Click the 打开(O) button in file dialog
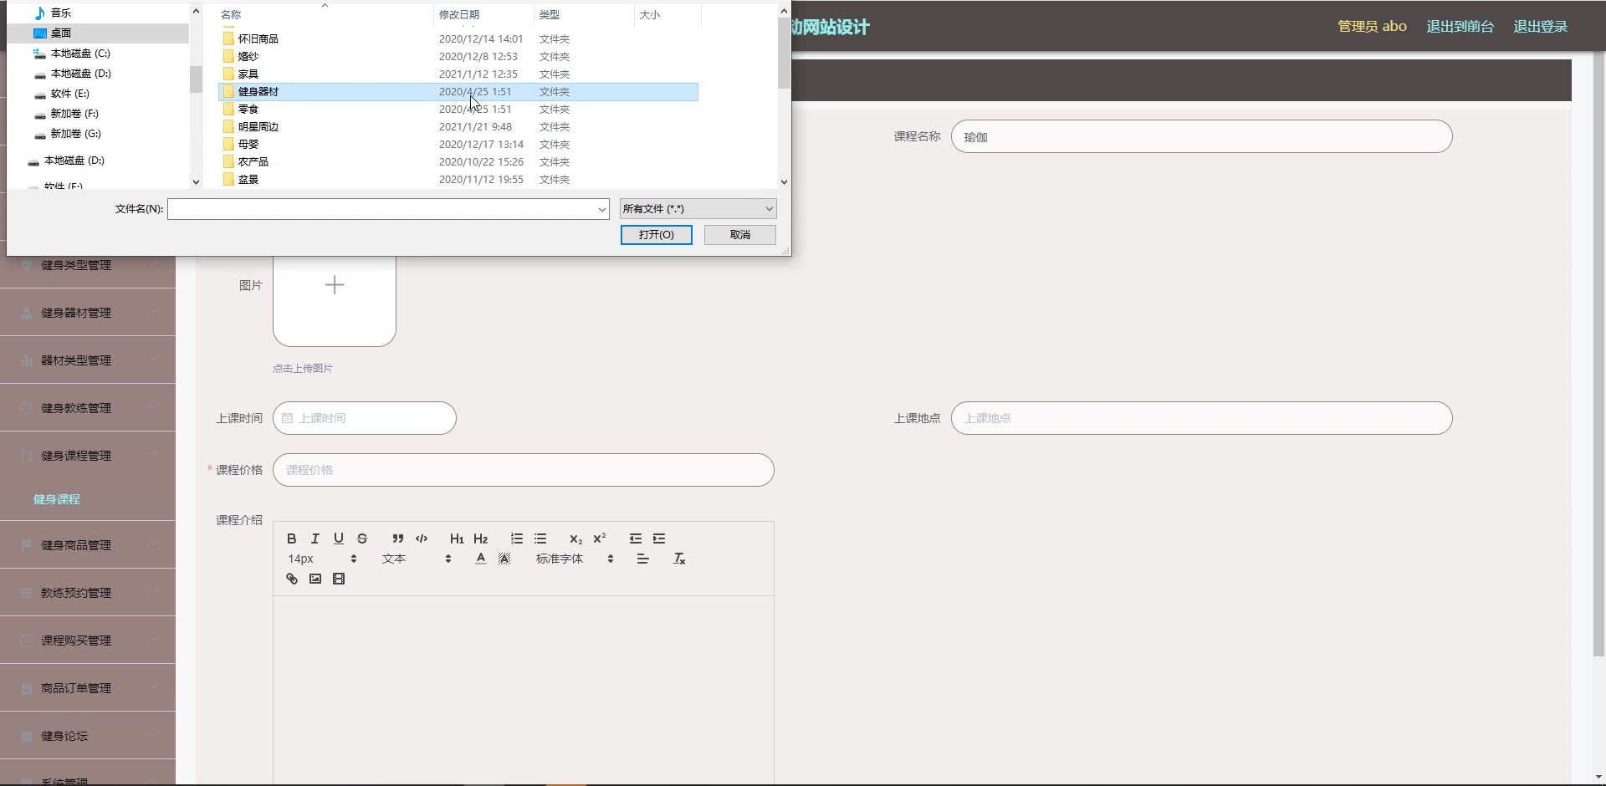1606x786 pixels. coord(657,235)
